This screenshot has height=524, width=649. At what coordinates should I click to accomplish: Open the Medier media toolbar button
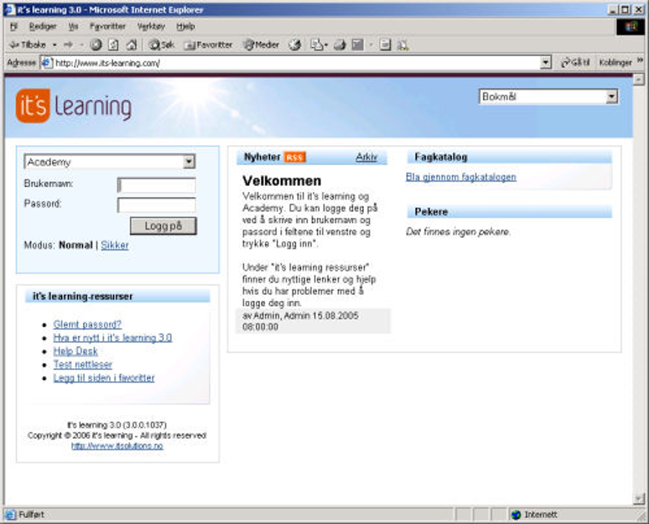pos(261,45)
